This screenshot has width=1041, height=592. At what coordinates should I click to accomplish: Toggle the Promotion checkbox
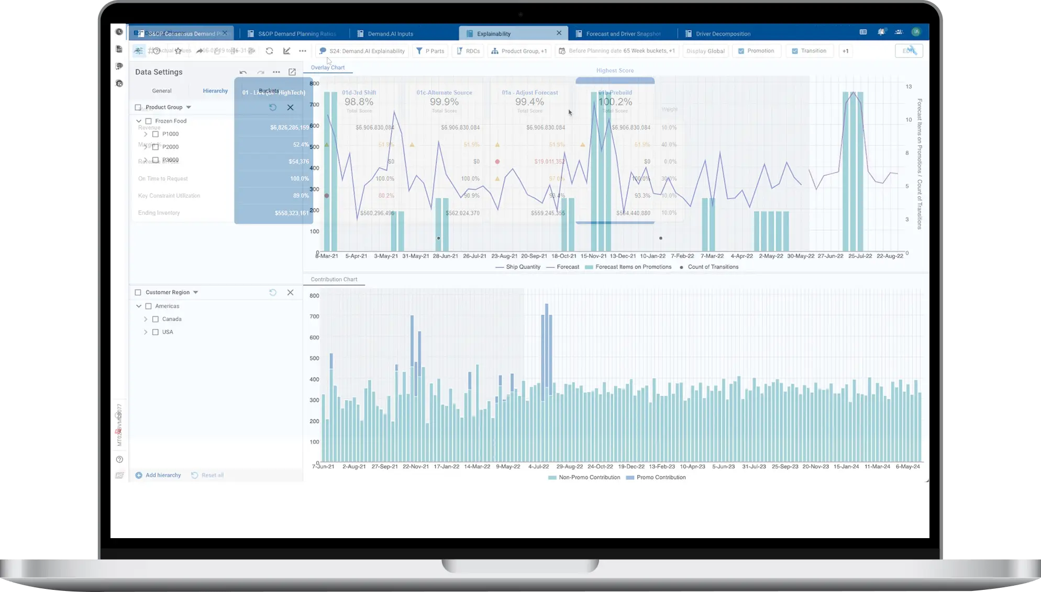click(x=741, y=51)
